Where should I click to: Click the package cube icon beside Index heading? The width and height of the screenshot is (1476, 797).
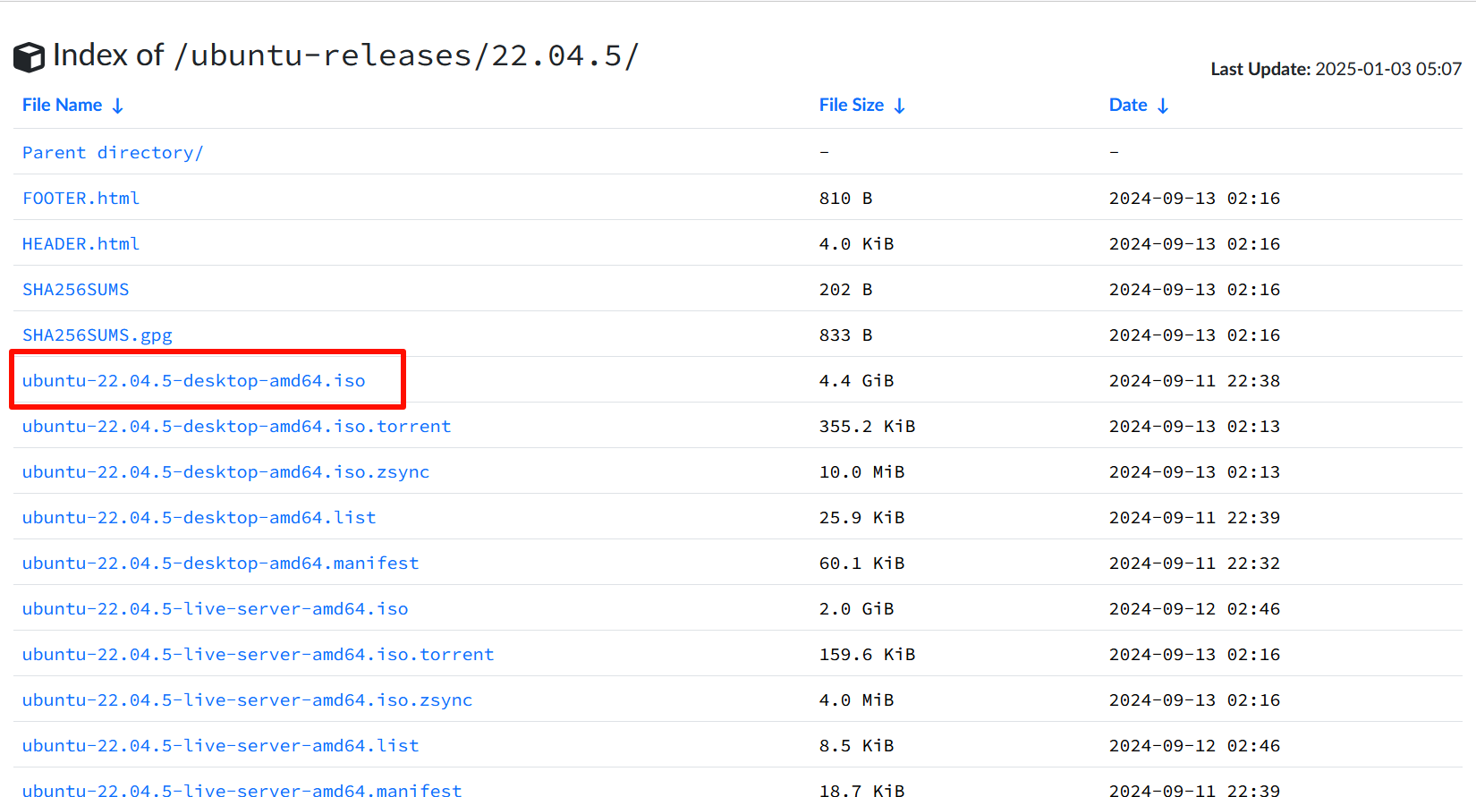pos(29,57)
